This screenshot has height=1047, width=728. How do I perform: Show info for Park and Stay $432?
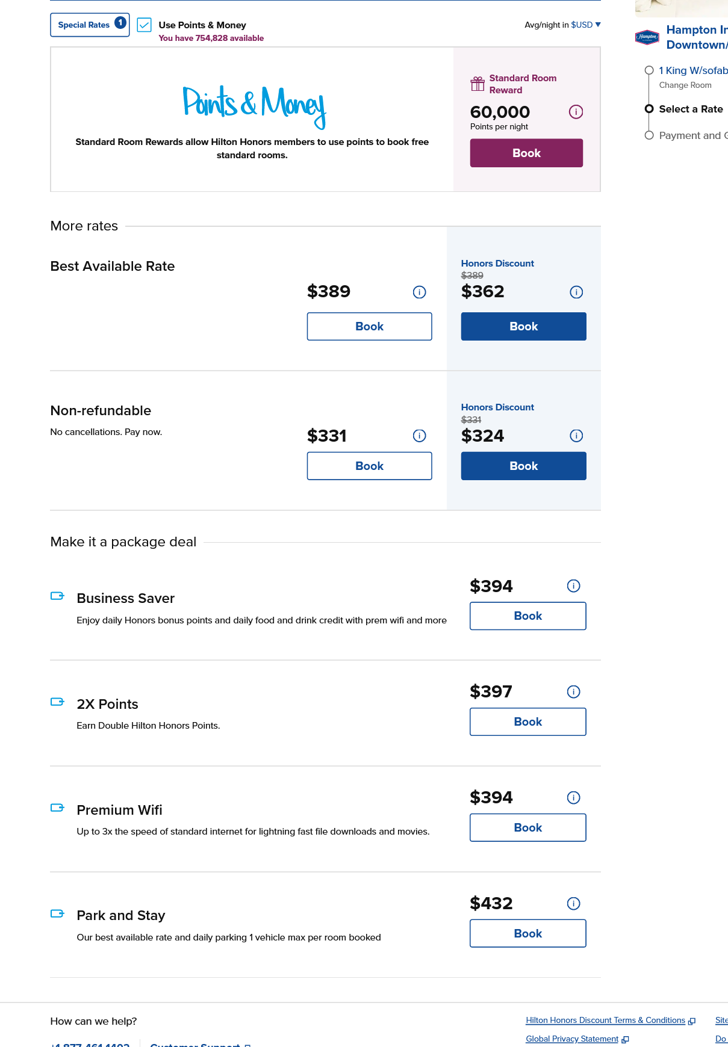[574, 904]
